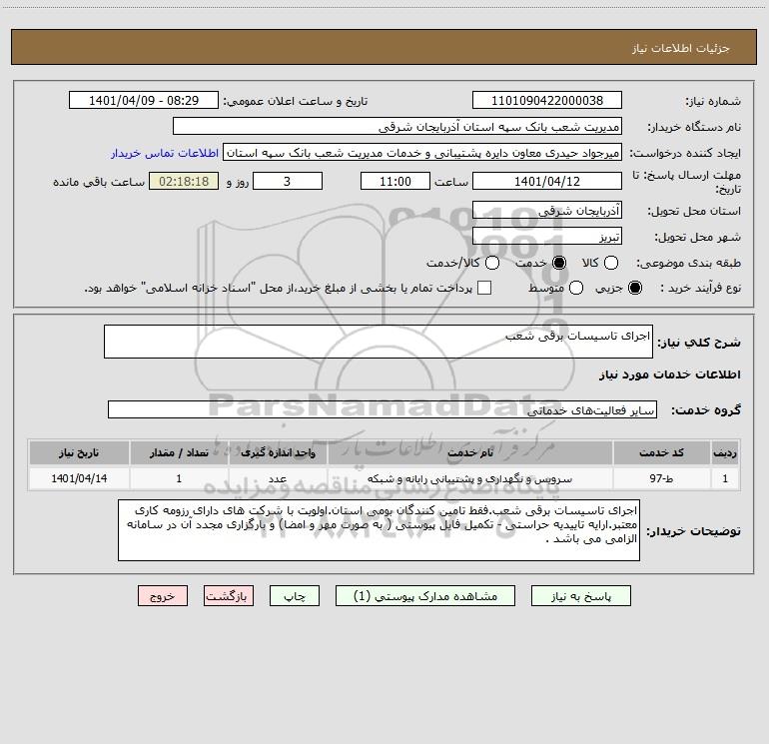Screen dimensions: 769x744
Task: Click deadline date field 1401/04/12
Action: coord(547,181)
